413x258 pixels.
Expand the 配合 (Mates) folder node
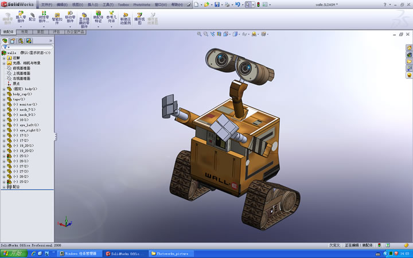click(4, 187)
